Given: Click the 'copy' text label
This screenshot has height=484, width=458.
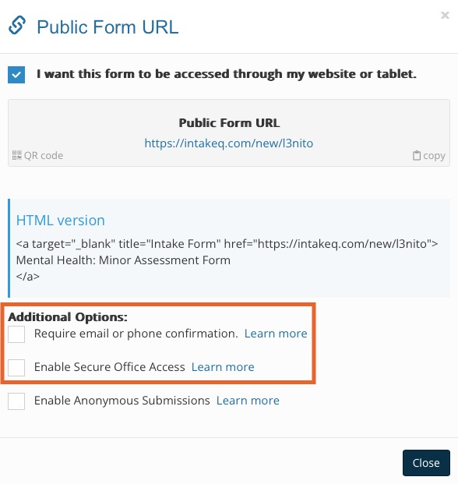Looking at the screenshot, I should click(434, 156).
